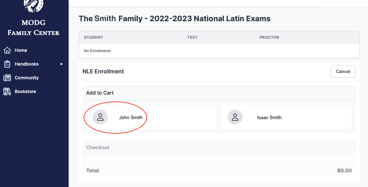368x187 pixels.
Task: Open the Bookstore page
Action: pos(25,91)
